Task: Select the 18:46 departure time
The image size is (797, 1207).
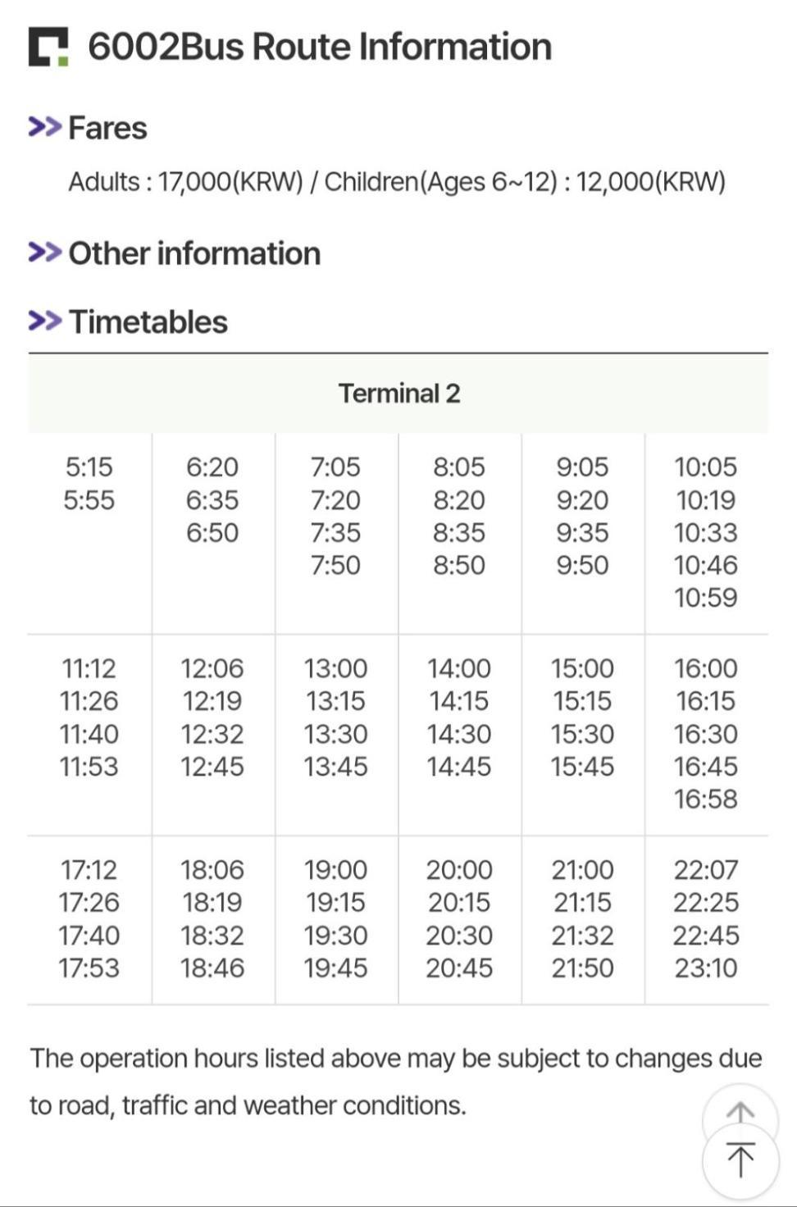Action: click(212, 968)
